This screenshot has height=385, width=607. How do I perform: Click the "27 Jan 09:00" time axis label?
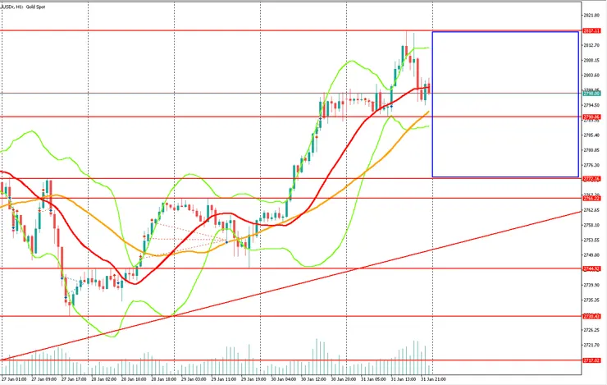(43, 379)
